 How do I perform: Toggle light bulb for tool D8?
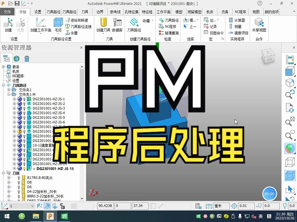19,182
